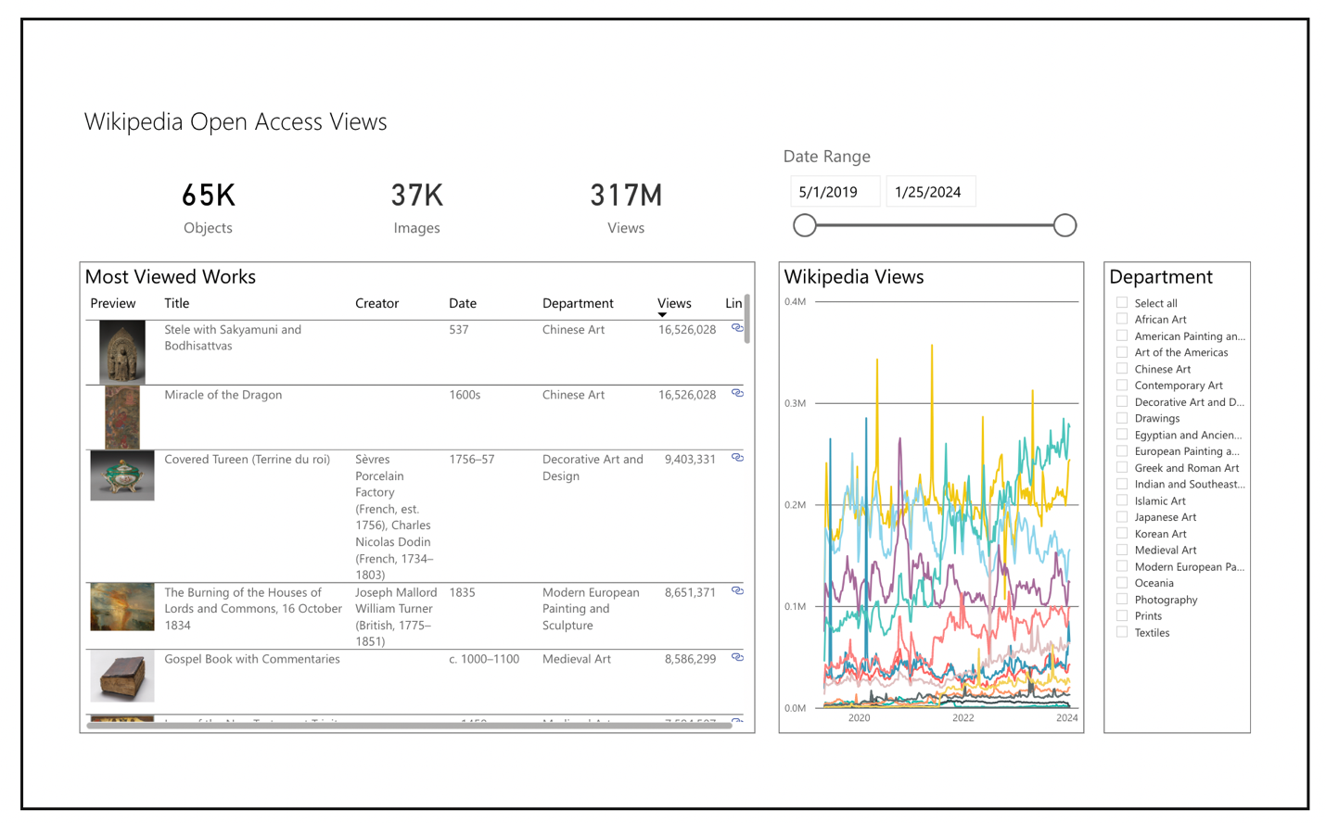The height and width of the screenshot is (823, 1326).
Task: Enable Modern European Painting checkbox
Action: 1122,566
